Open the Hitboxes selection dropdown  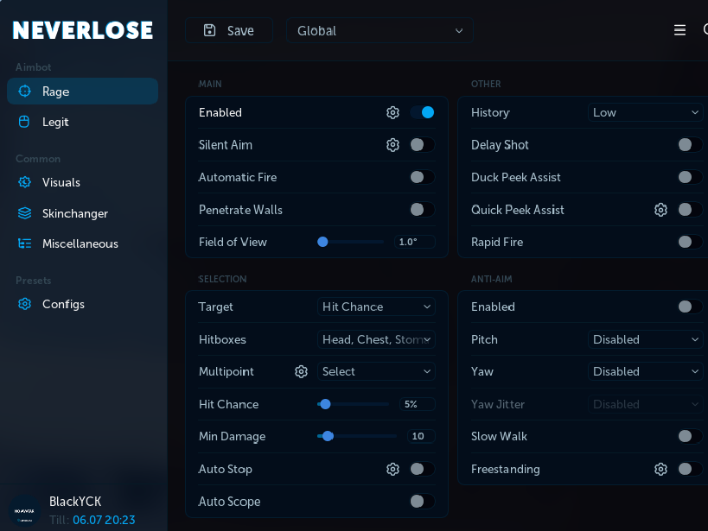point(376,339)
